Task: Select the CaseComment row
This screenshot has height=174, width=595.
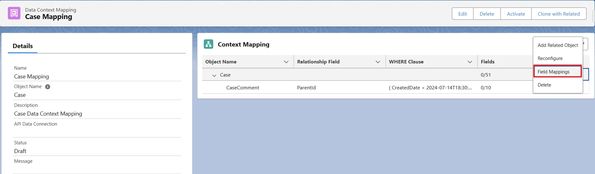Action: click(242, 88)
